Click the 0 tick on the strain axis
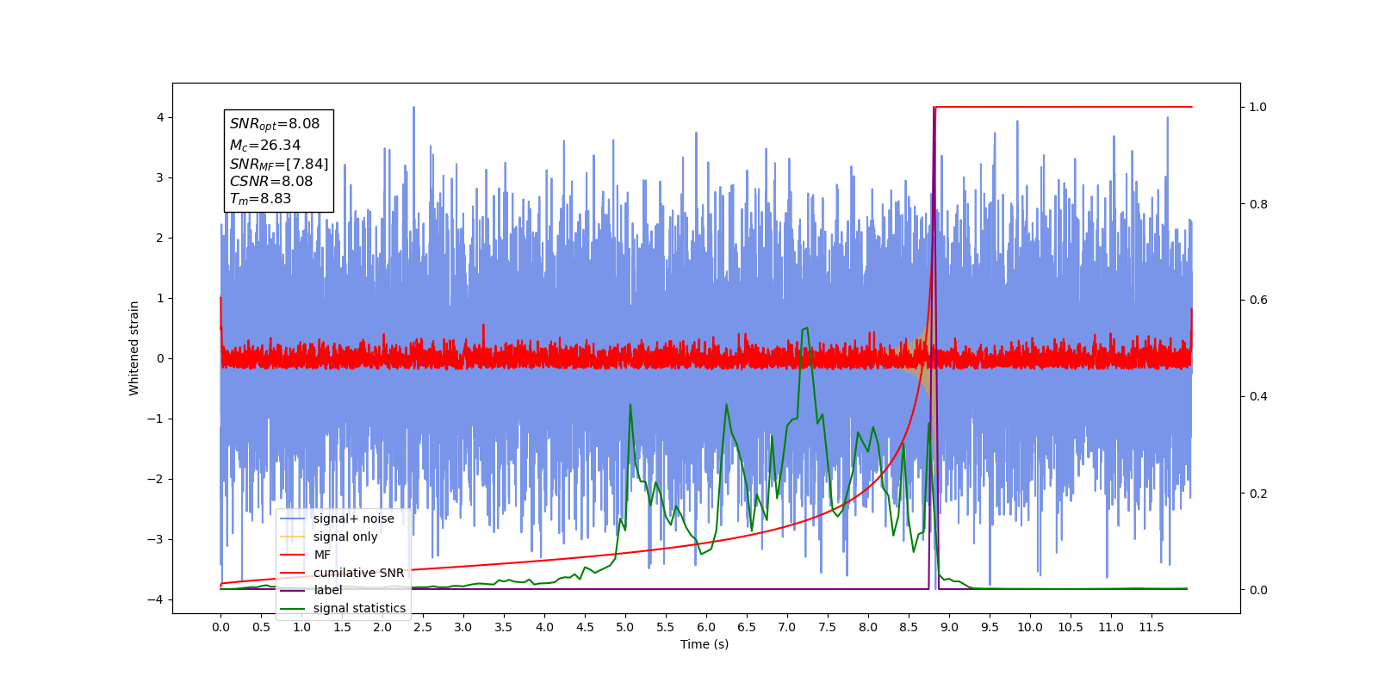Image resolution: width=1378 pixels, height=689 pixels. 160,358
